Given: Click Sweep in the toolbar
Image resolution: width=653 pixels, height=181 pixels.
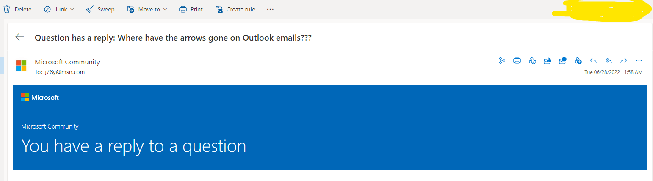Looking at the screenshot, I should point(100,9).
